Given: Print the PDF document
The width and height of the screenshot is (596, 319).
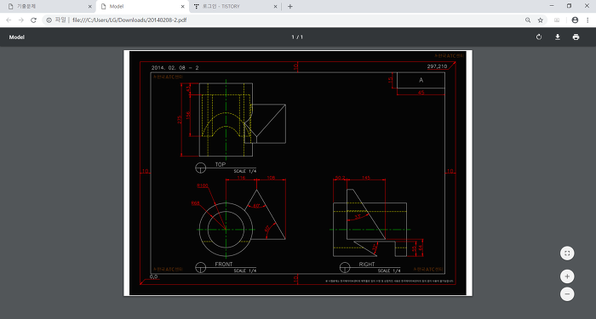Looking at the screenshot, I should (576, 37).
